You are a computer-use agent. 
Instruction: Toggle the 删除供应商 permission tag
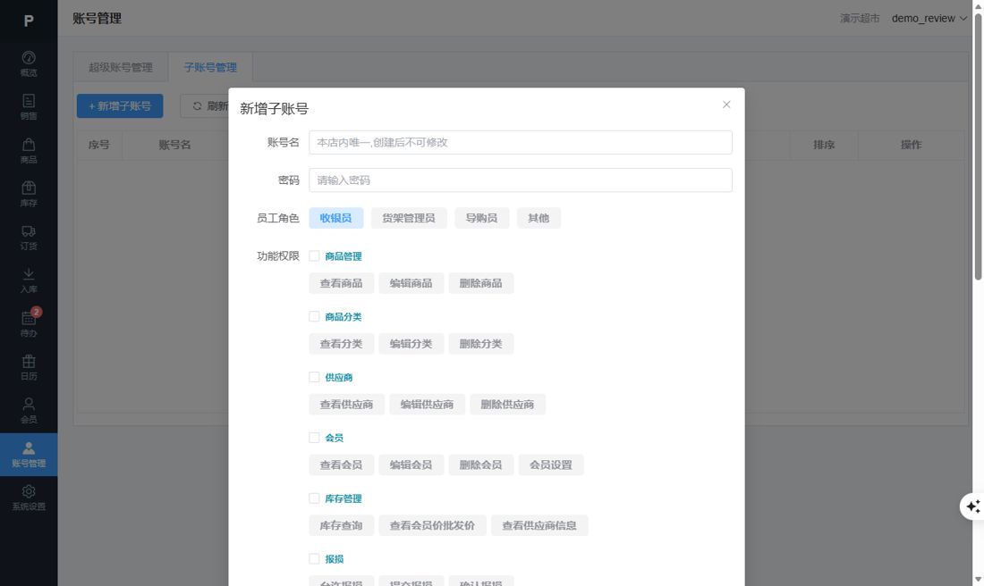coord(507,405)
